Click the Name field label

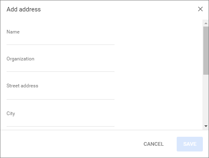coord(13,32)
